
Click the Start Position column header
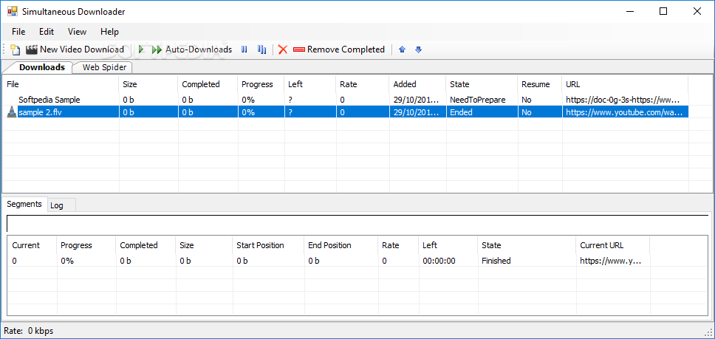pyautogui.click(x=268, y=245)
